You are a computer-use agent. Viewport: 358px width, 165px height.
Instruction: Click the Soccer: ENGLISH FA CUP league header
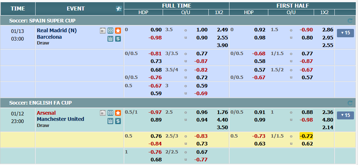pos(41,103)
